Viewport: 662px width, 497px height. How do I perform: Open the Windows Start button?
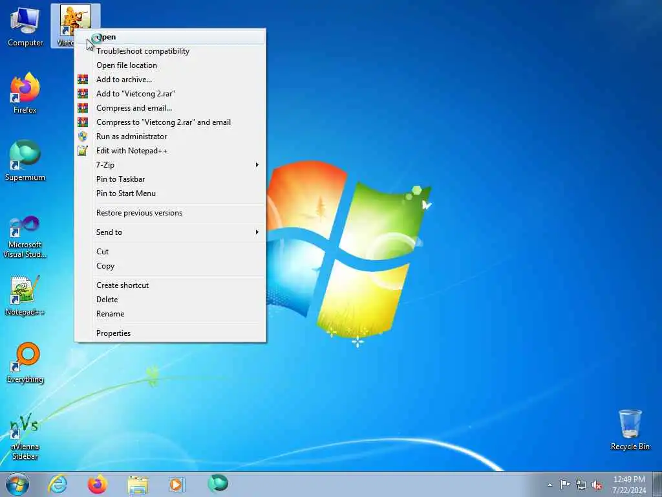pos(17,484)
